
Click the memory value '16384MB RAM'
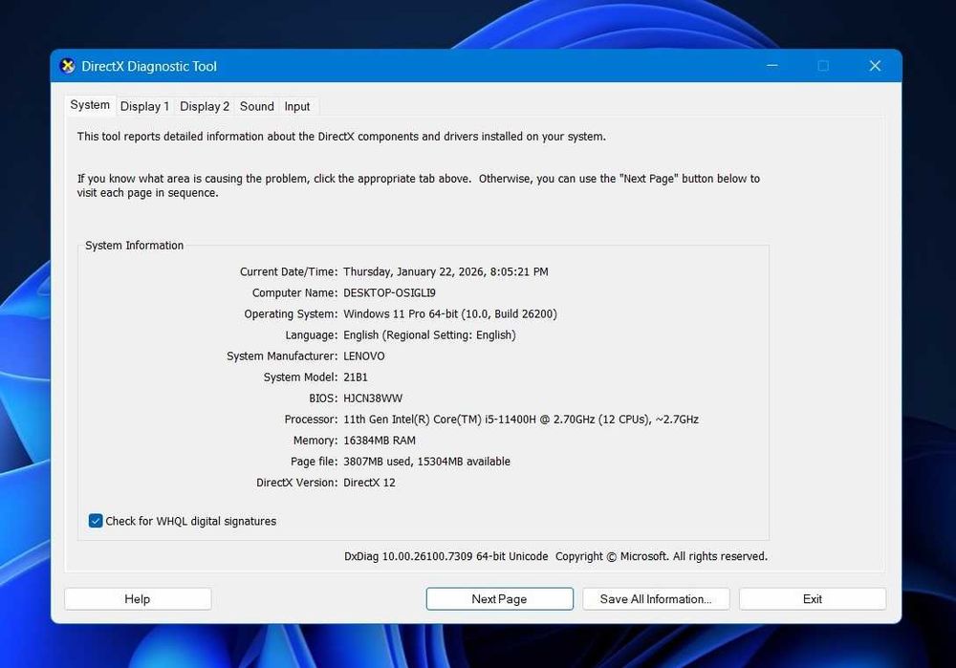click(x=380, y=440)
